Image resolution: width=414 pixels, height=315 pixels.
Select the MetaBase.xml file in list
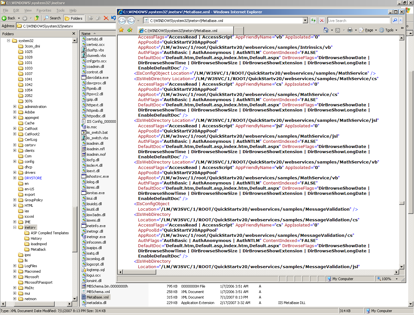tap(98, 297)
